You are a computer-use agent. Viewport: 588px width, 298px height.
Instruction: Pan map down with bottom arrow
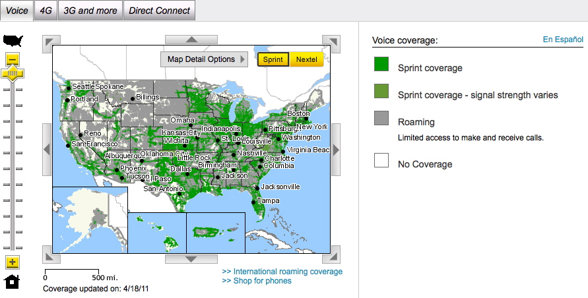pos(191,258)
